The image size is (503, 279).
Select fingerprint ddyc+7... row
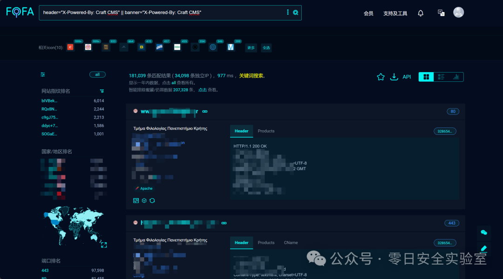tap(73, 126)
